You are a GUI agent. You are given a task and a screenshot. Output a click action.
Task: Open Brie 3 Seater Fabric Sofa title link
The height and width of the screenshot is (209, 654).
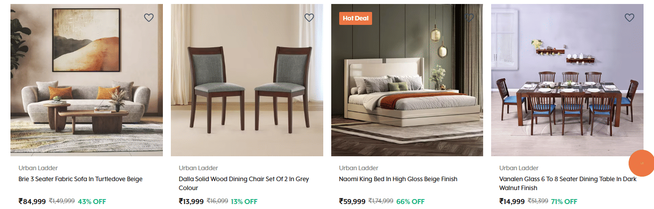tap(80, 179)
